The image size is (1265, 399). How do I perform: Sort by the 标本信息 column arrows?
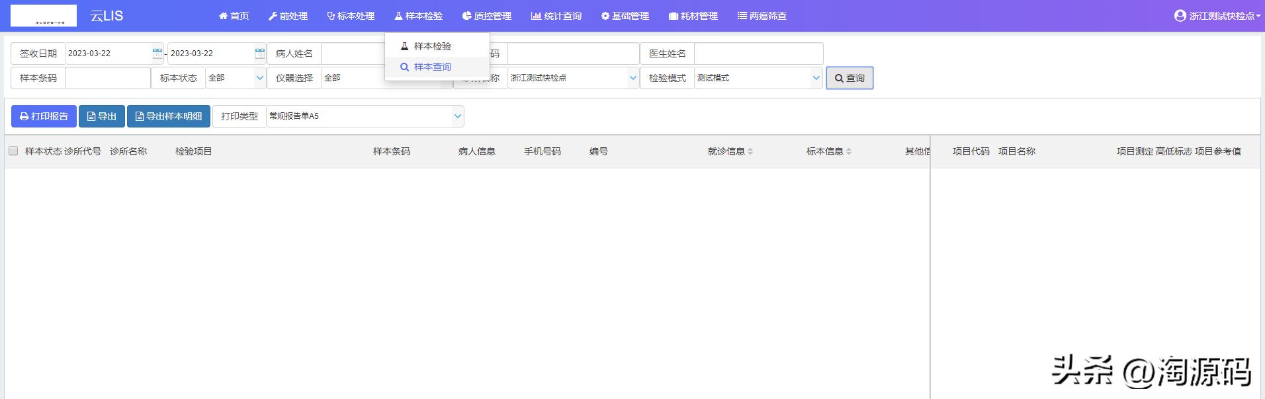[849, 152]
